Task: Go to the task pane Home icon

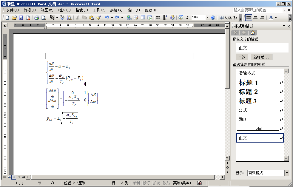Action: click(253, 33)
